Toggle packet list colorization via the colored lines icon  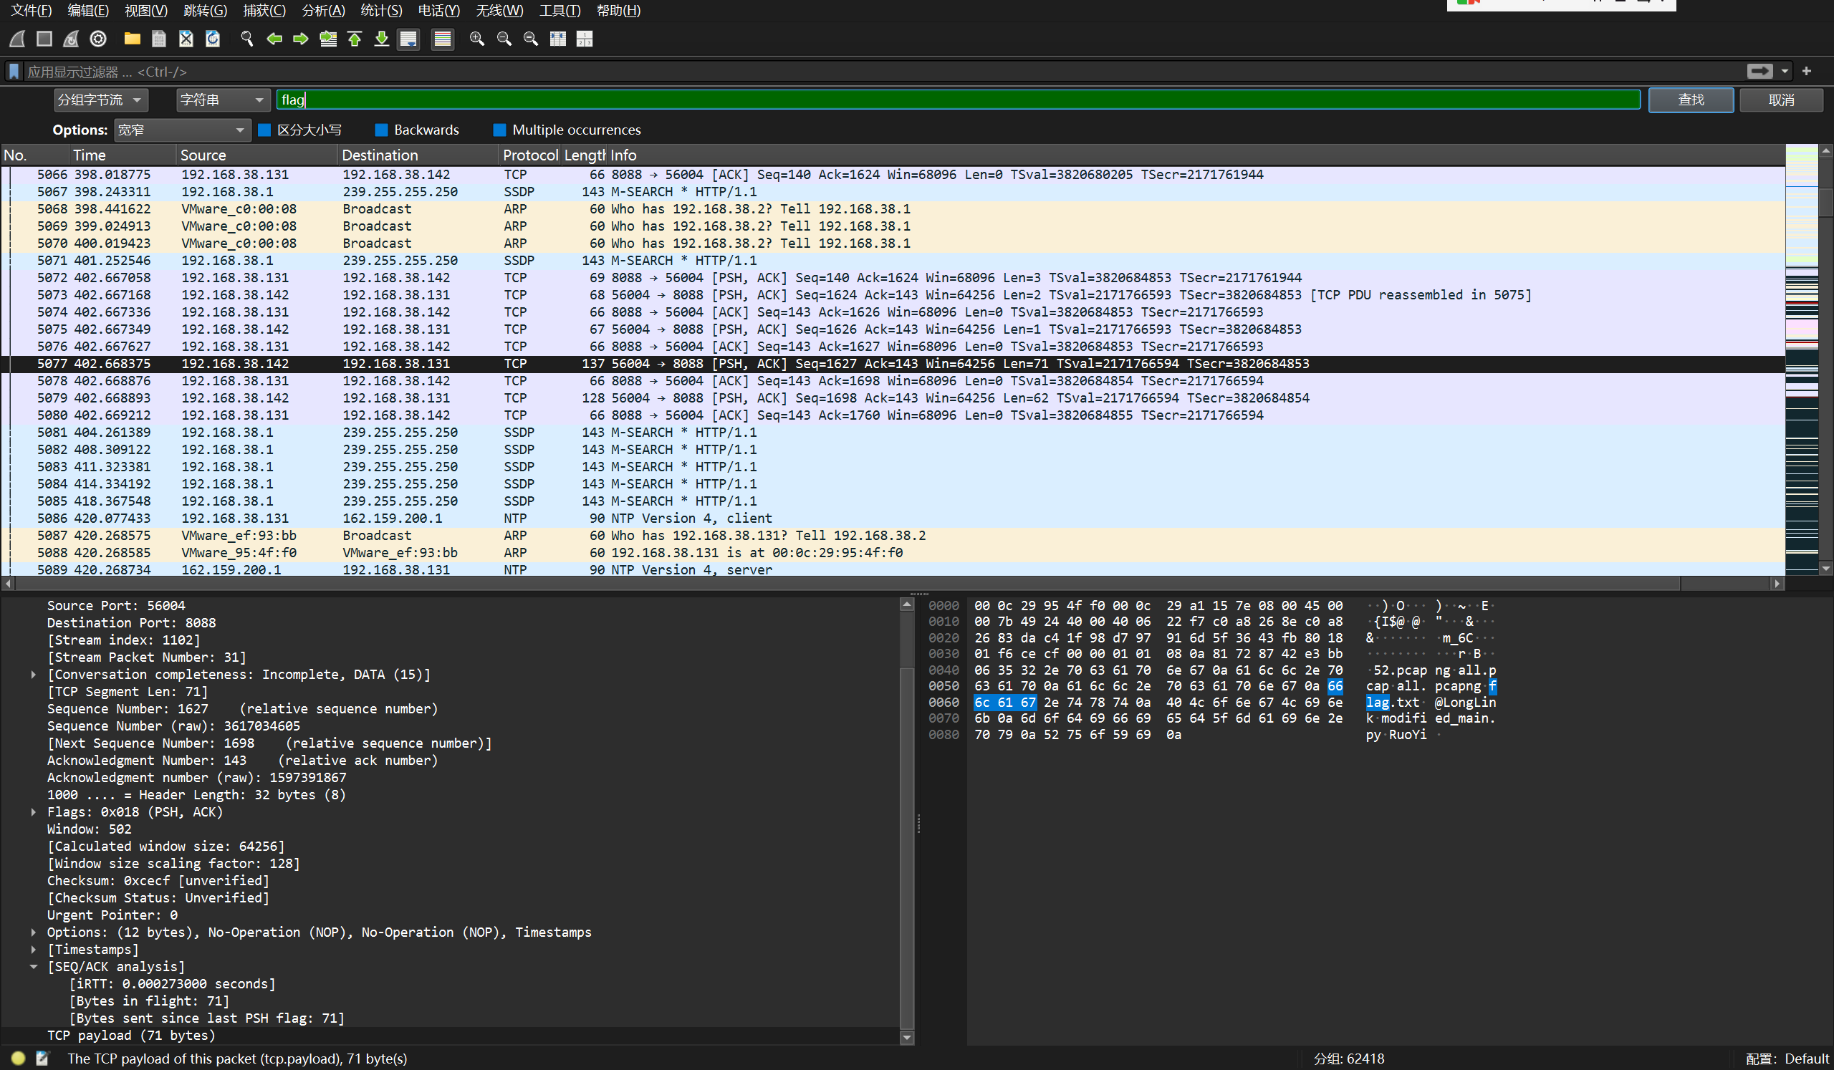point(442,39)
